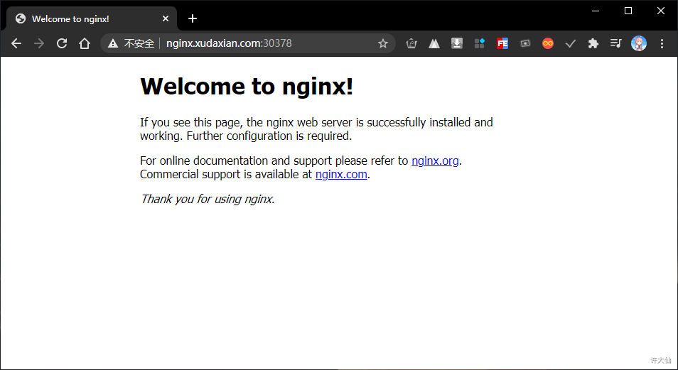The width and height of the screenshot is (678, 370).
Task: Reload the nginx page
Action: [62, 43]
